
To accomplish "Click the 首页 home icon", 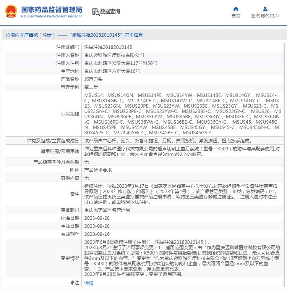I will tap(236, 9).
